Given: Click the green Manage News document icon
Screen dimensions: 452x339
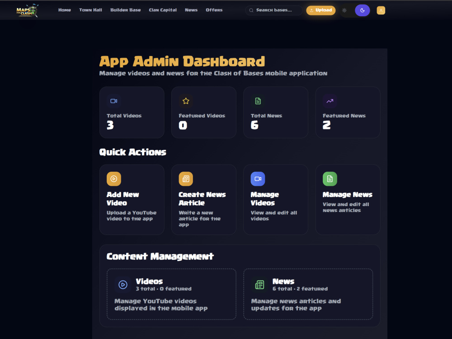Looking at the screenshot, I should [330, 179].
